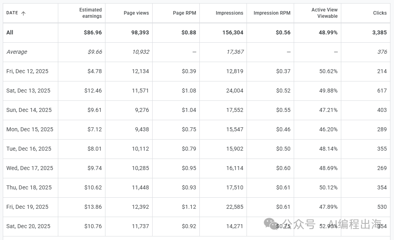This screenshot has height=240, width=394.
Task: Select page views 12,134
Action: click(140, 72)
